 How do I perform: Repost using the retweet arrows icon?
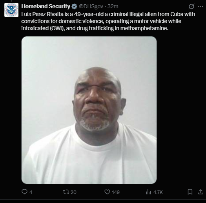(x=66, y=192)
